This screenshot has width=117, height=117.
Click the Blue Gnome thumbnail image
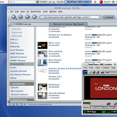(x=42, y=62)
